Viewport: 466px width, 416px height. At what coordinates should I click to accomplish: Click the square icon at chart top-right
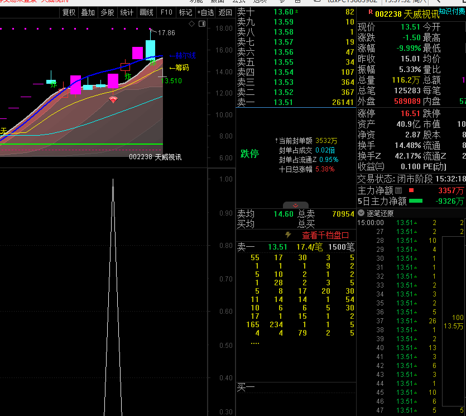201,23
